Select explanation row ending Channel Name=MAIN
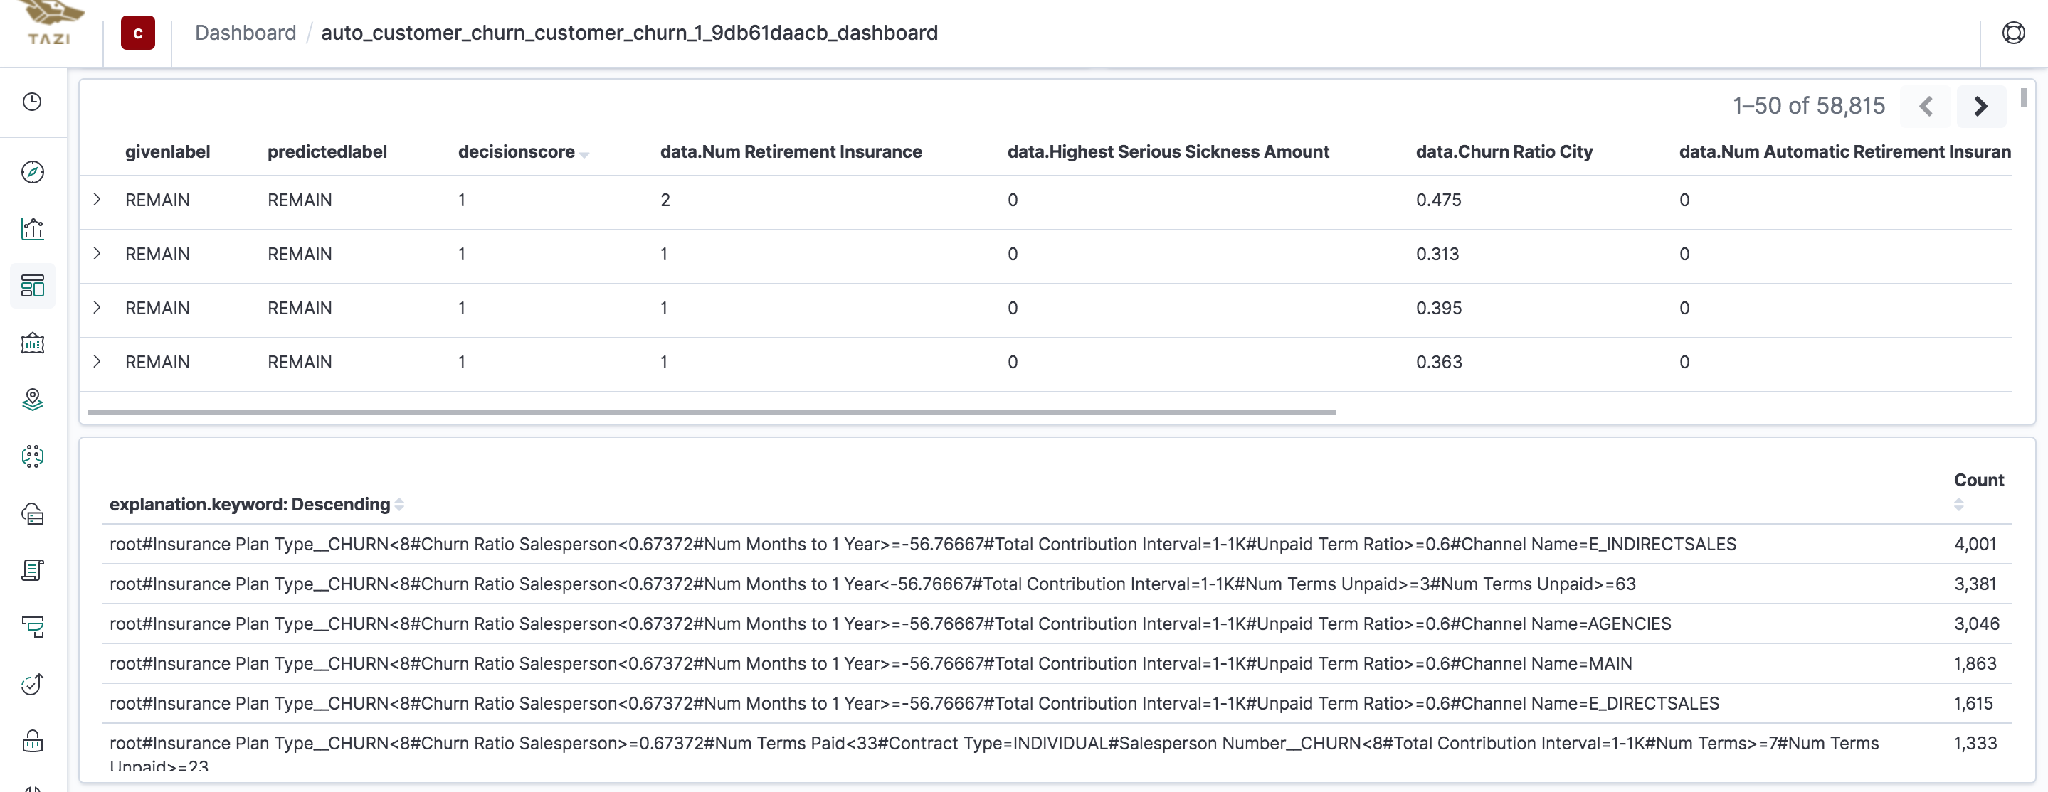The height and width of the screenshot is (792, 2048). 1057,663
